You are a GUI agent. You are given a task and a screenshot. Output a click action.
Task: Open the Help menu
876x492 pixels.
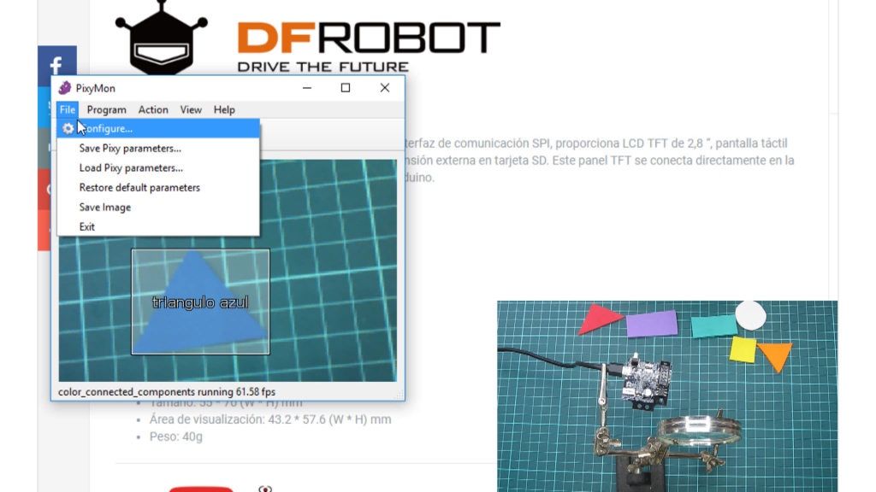click(224, 109)
